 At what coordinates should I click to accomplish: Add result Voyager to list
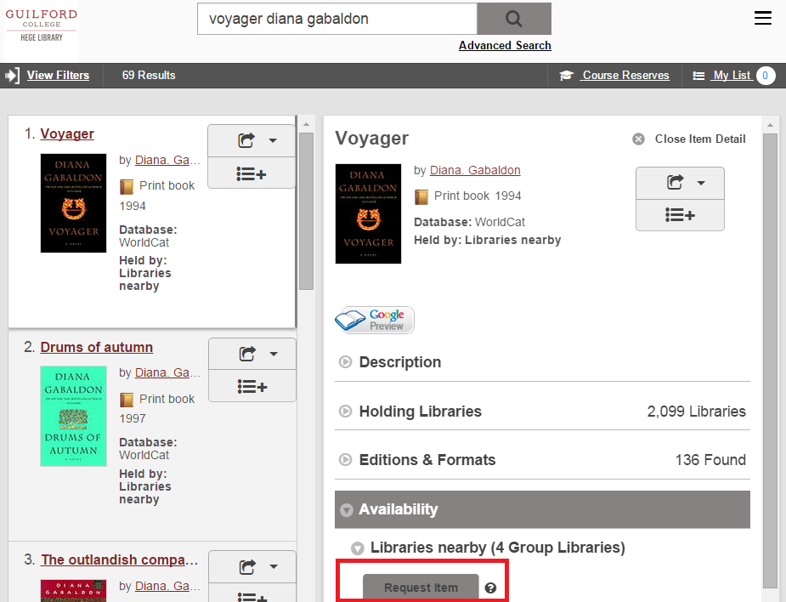pyautogui.click(x=252, y=174)
